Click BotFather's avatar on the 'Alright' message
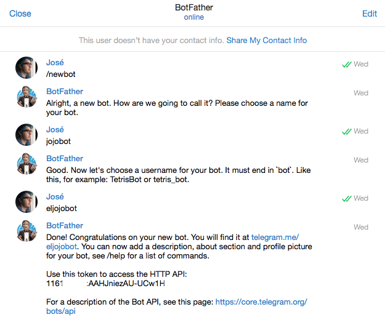Image resolution: width=385 pixels, height=320 pixels. pos(26,97)
